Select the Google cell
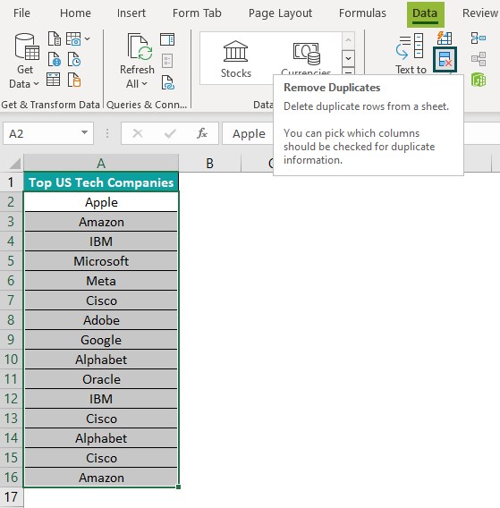This screenshot has width=500, height=508. [x=101, y=340]
